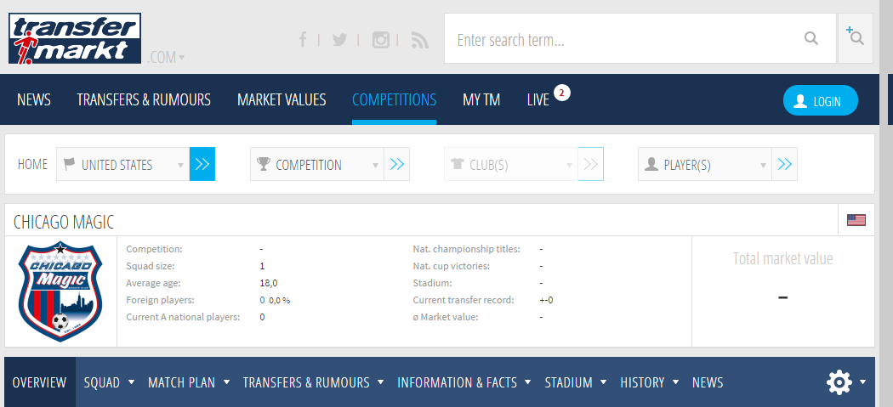893x407 pixels.
Task: Click the Nat. cup victories label
Action: point(451,266)
